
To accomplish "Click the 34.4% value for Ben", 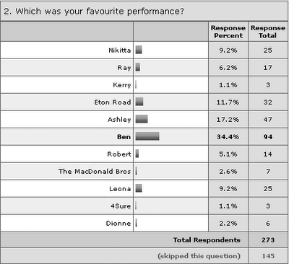I will click(x=228, y=137).
